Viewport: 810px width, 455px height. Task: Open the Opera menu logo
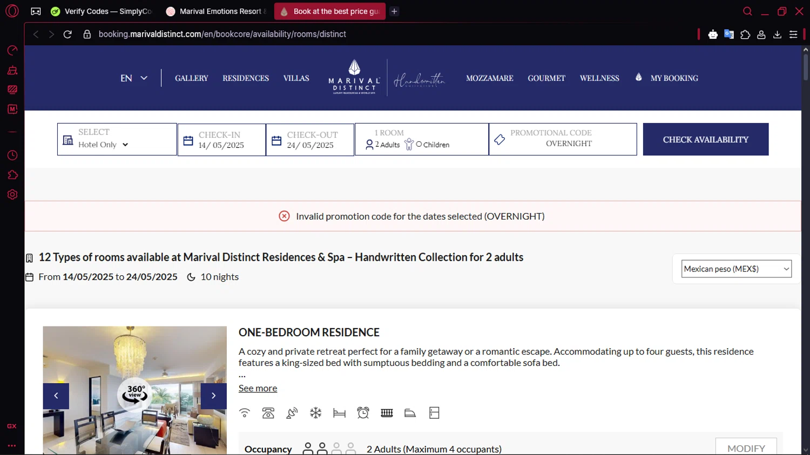12,11
